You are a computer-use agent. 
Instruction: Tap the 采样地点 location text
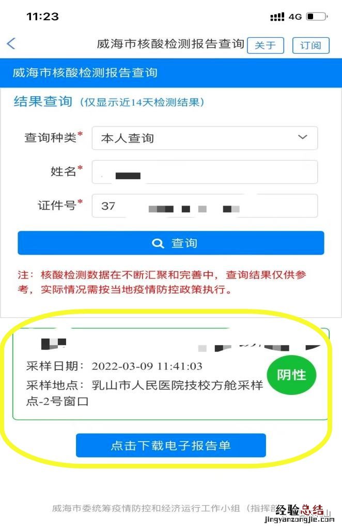(x=145, y=393)
